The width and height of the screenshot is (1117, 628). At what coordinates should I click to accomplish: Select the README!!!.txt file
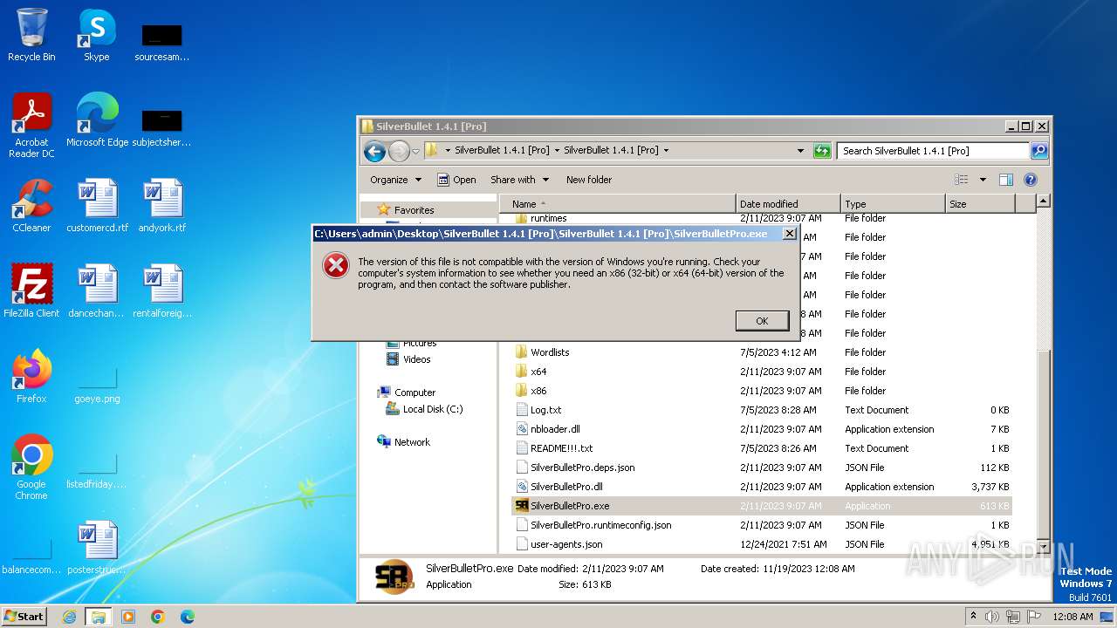click(761, 448)
